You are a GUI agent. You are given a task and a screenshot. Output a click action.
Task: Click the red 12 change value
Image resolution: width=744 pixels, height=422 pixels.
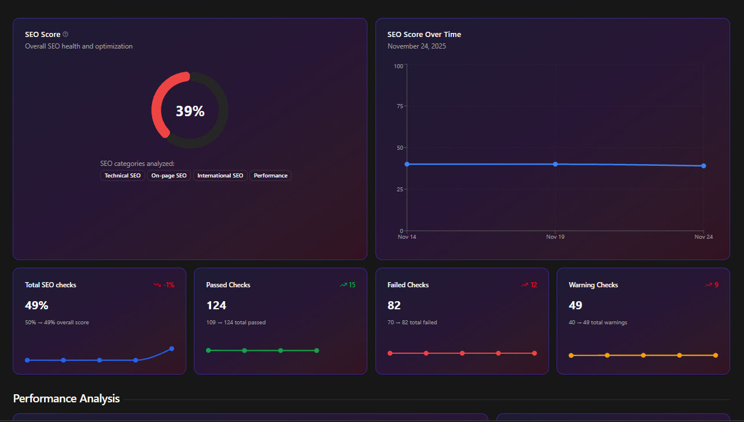pos(534,285)
